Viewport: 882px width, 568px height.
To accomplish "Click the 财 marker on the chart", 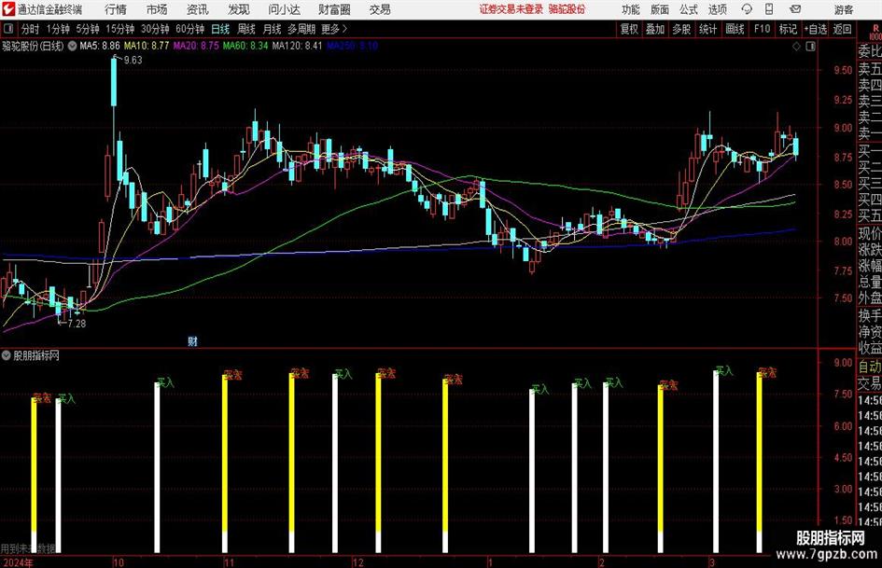I will (192, 340).
